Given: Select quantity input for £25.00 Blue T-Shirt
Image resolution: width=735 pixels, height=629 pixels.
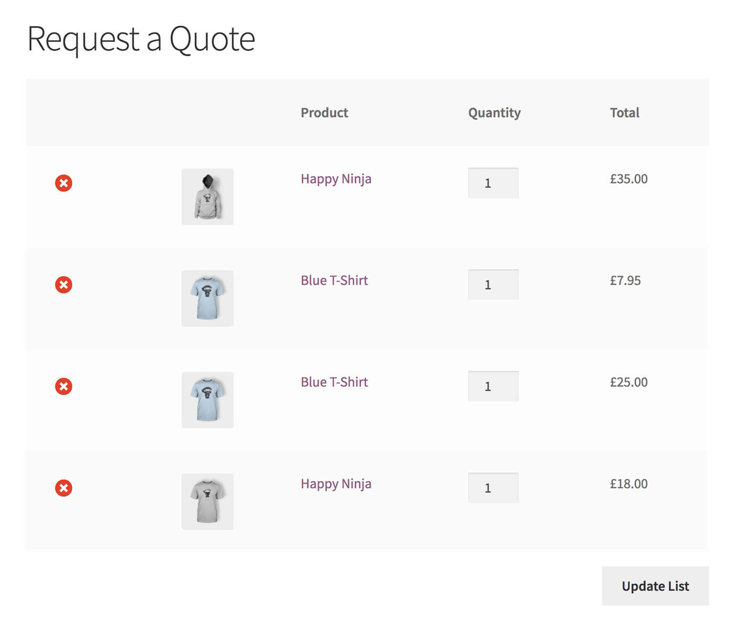Looking at the screenshot, I should pyautogui.click(x=493, y=387).
